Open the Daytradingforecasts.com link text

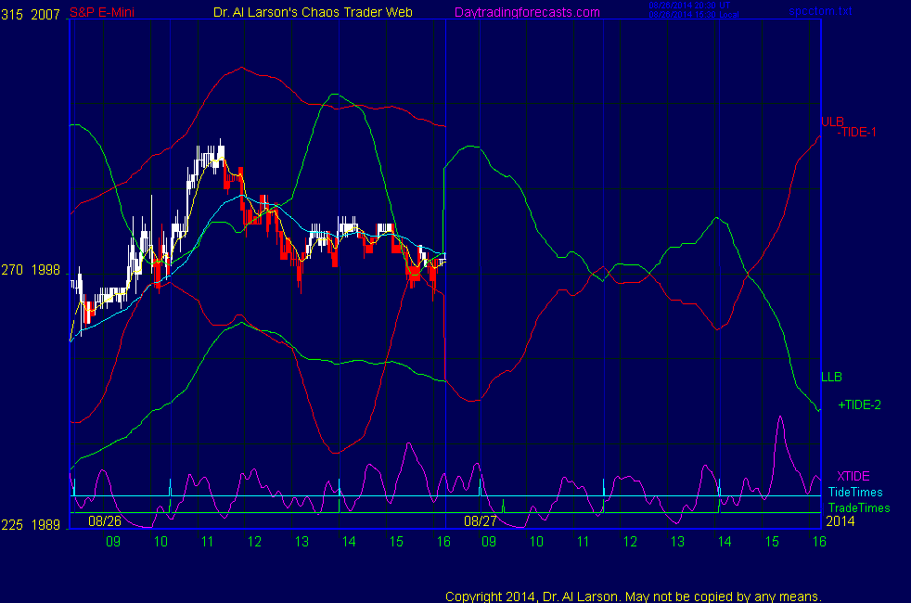point(527,13)
